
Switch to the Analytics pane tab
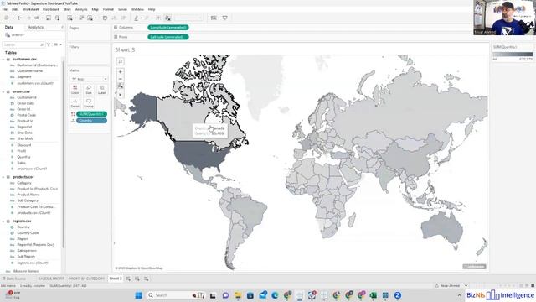pos(36,27)
